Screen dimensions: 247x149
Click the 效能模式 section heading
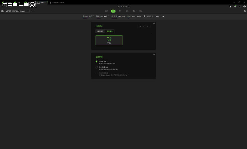(x=99, y=26)
